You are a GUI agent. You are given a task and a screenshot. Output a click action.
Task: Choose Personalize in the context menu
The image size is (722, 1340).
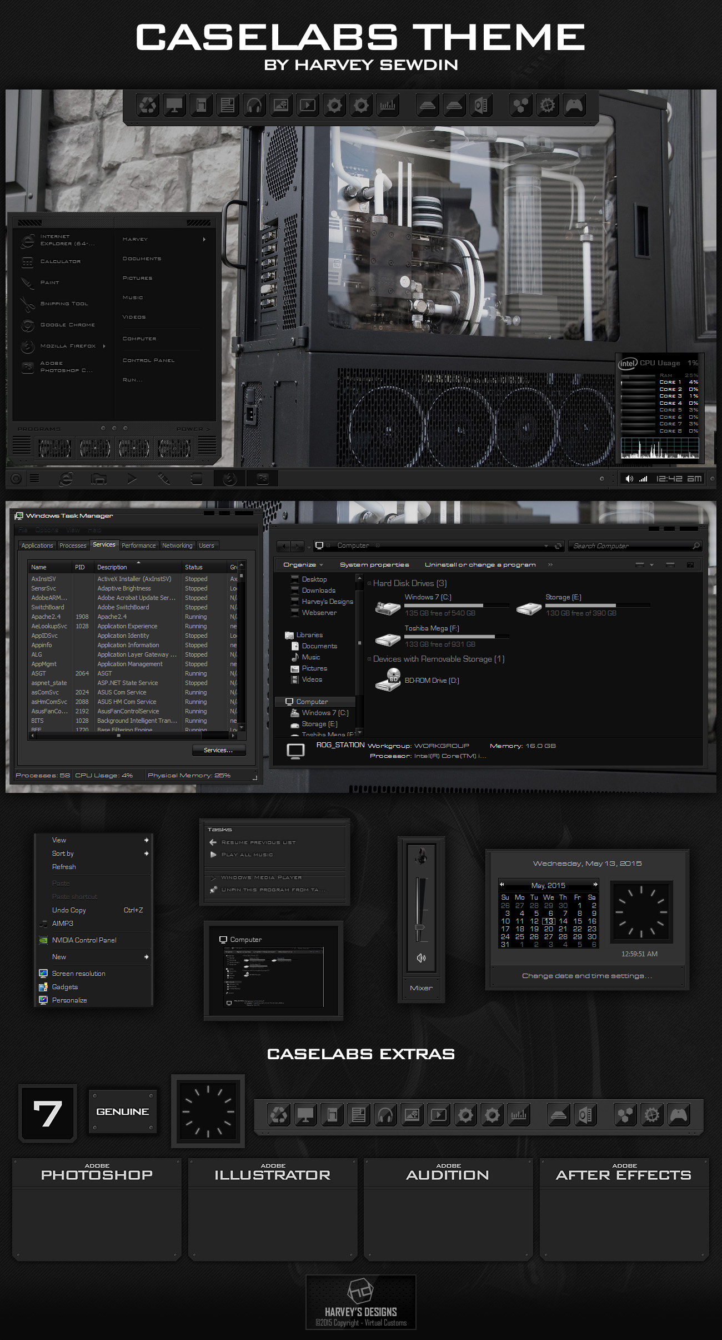pos(69,1000)
